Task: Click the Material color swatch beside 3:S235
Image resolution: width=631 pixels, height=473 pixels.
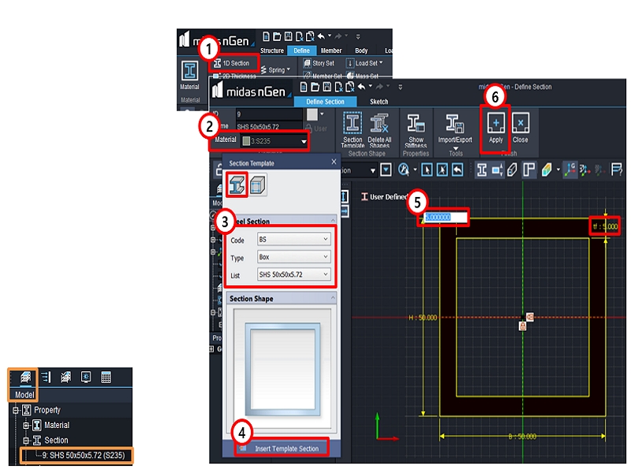Action: click(x=246, y=140)
